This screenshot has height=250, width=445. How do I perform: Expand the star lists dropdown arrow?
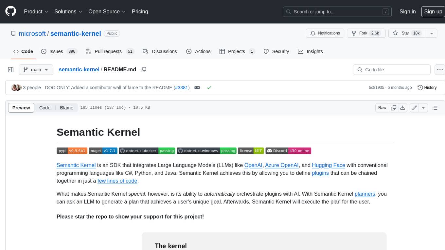point(431,33)
